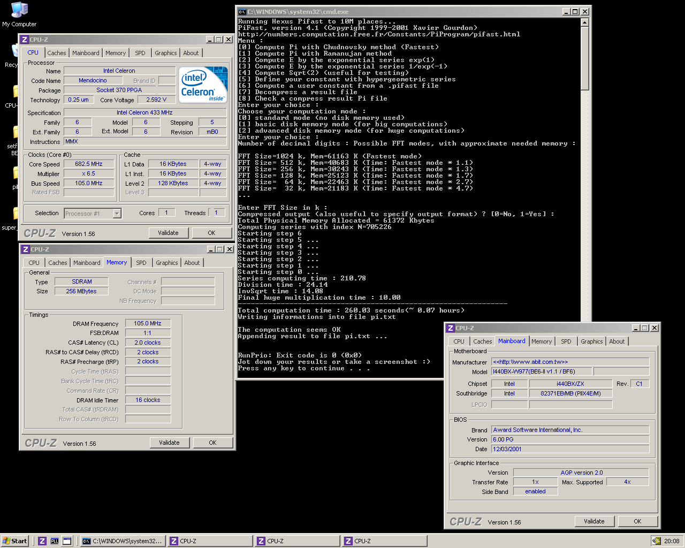Viewport: 685px width, 548px height.
Task: Open the Start menu
Action: [15, 541]
